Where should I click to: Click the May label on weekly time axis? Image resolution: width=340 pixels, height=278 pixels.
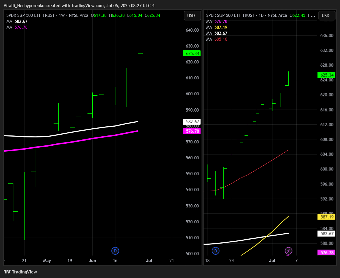[x=47, y=260]
